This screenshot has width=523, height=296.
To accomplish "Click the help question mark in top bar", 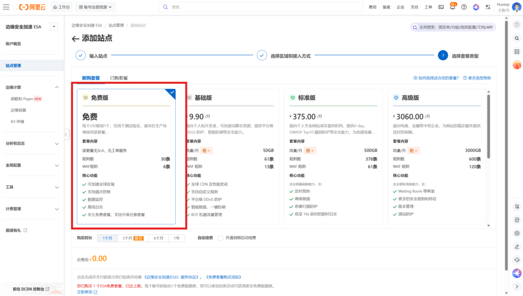I will click(464, 7).
